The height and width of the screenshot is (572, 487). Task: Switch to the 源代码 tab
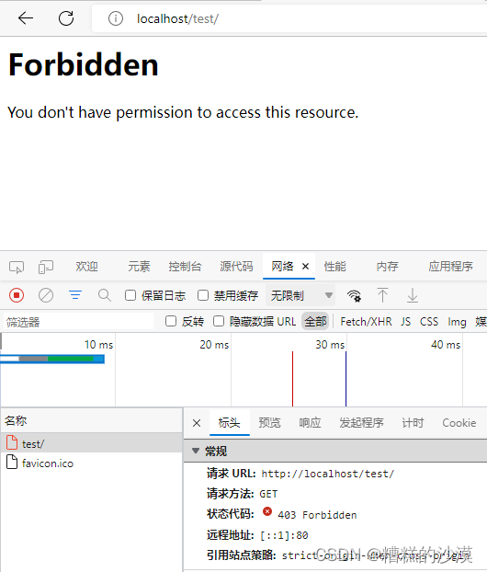click(236, 267)
